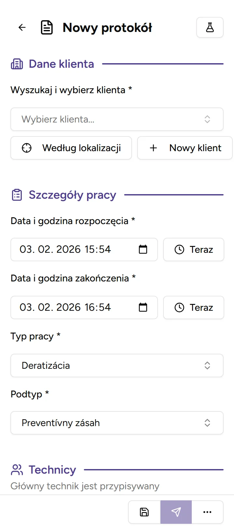The width and height of the screenshot is (234, 529).
Task: Click the document icon beside Nowy protokół title
Action: tap(46, 27)
